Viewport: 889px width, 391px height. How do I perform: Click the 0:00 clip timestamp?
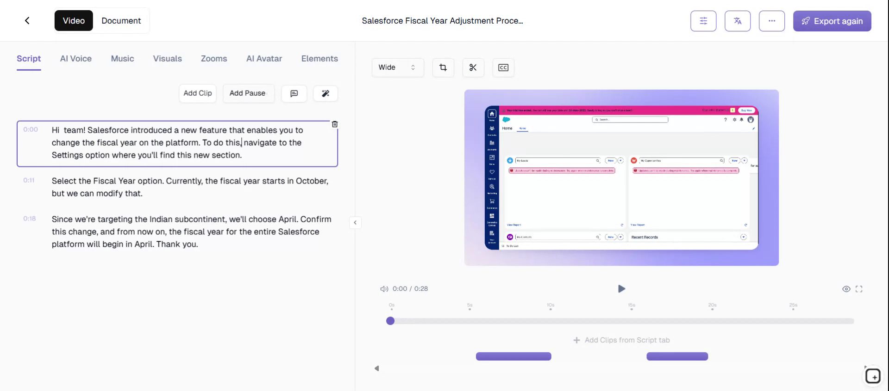pyautogui.click(x=31, y=129)
